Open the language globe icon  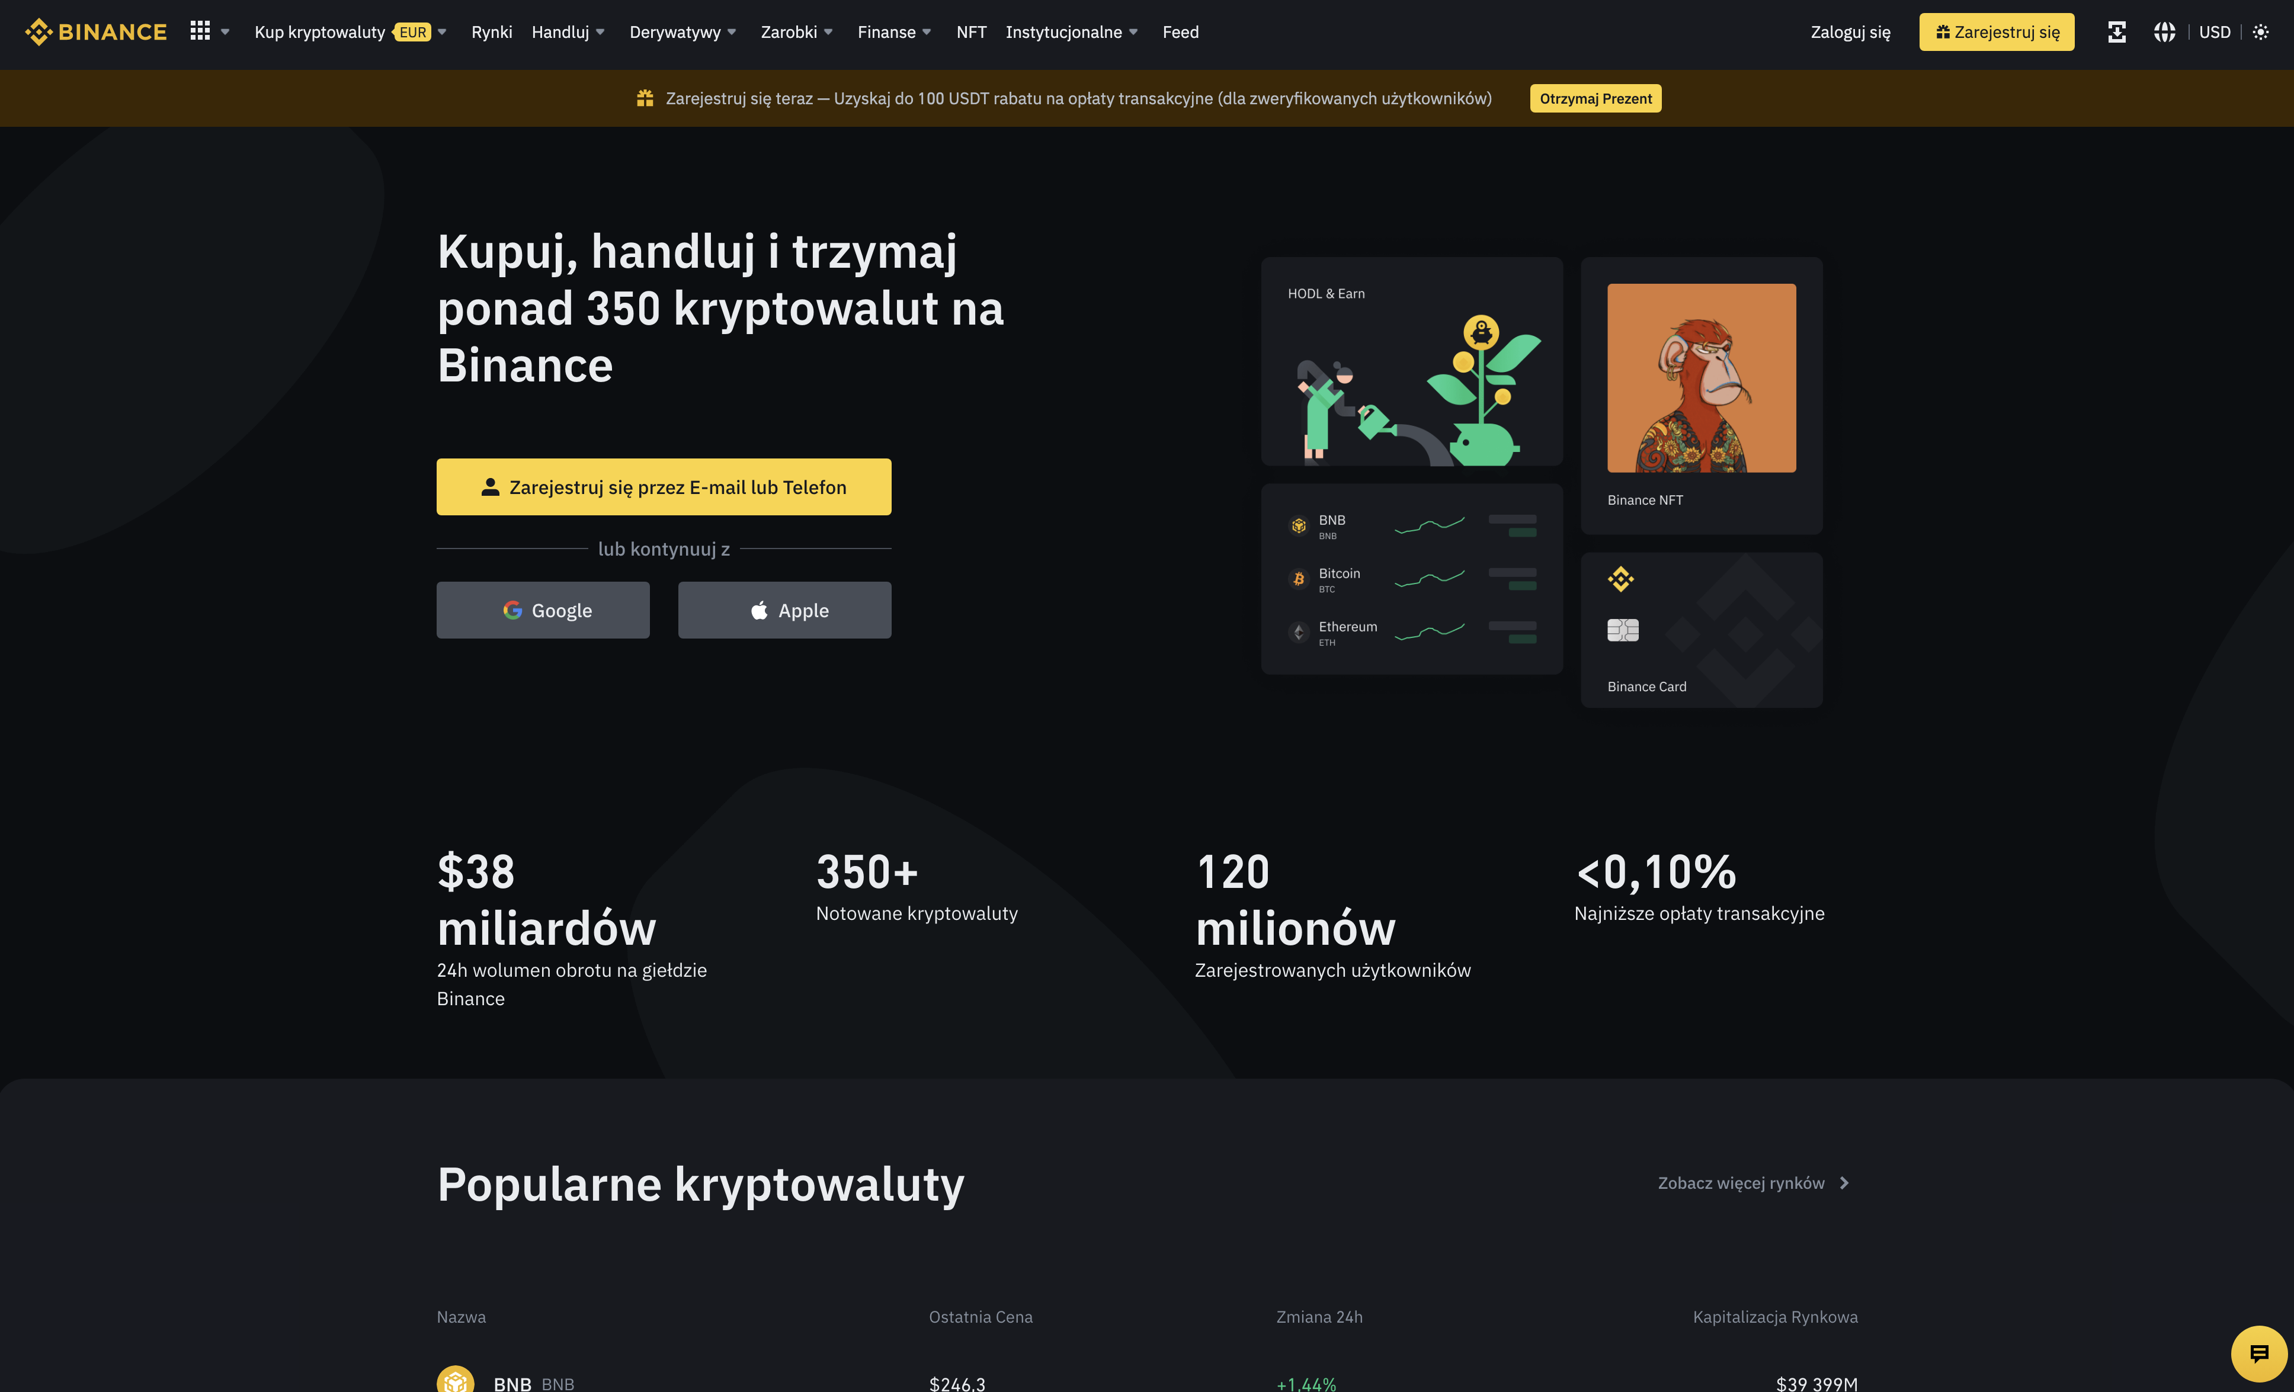(x=2164, y=31)
